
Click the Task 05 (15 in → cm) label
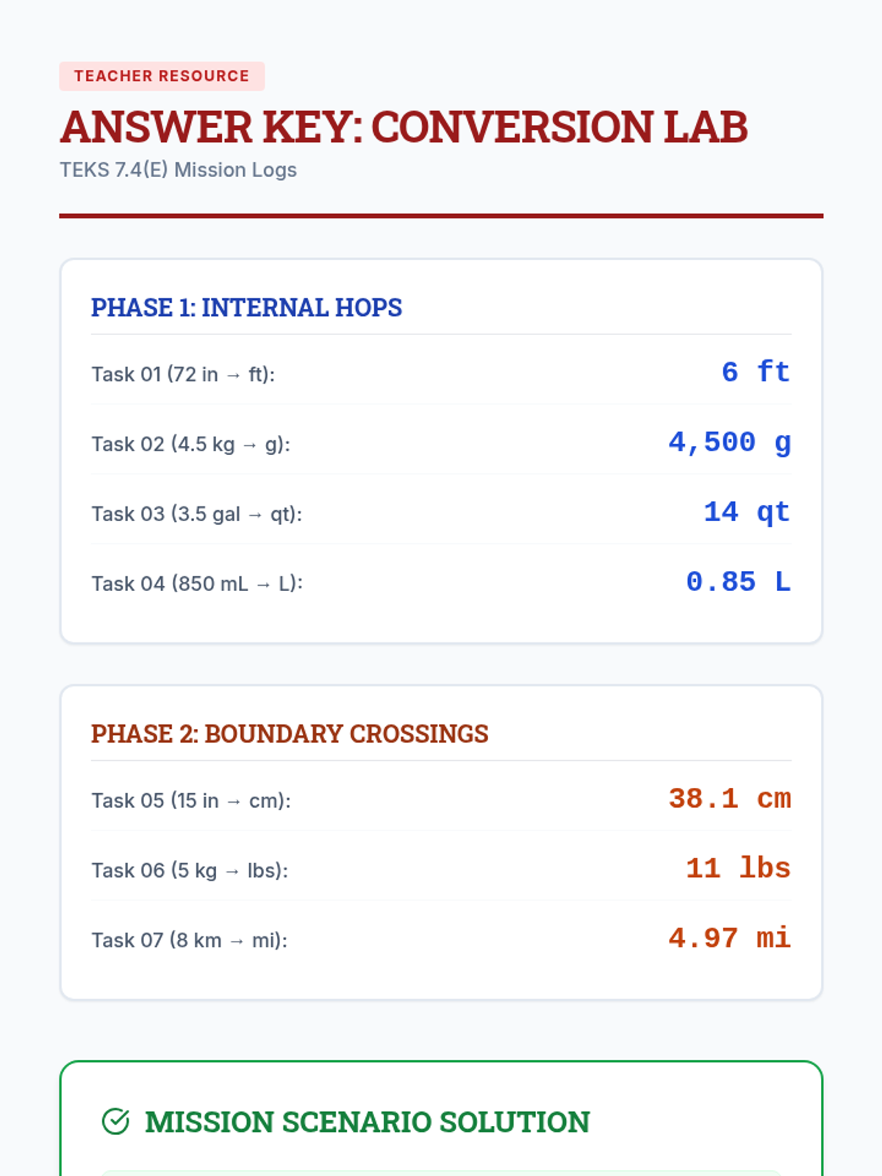pyautogui.click(x=191, y=800)
